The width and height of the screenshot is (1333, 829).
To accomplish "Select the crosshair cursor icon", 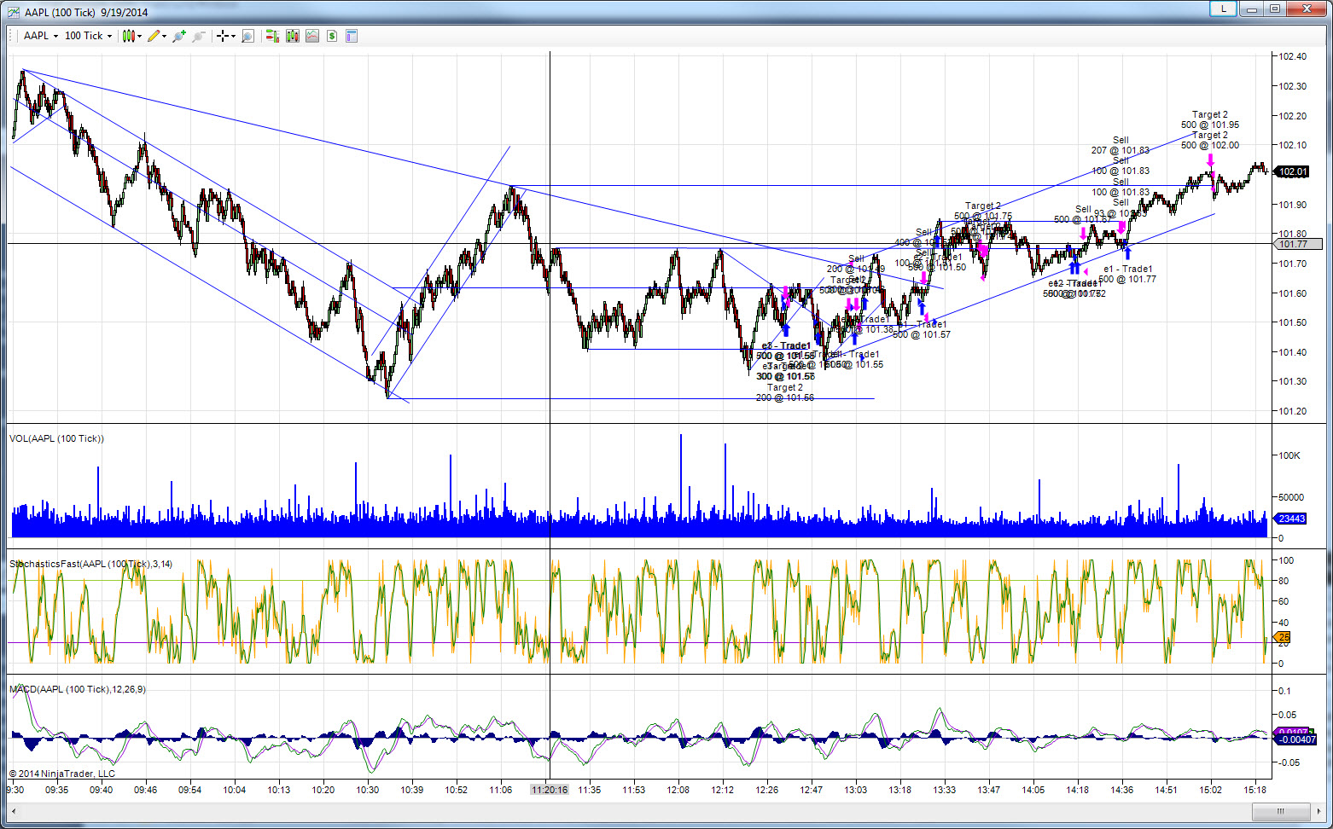I will (222, 36).
